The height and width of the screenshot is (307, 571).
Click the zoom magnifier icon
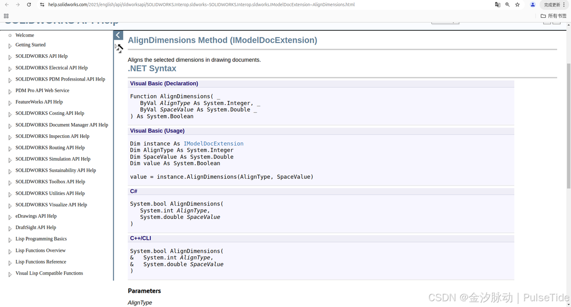pyautogui.click(x=508, y=4)
